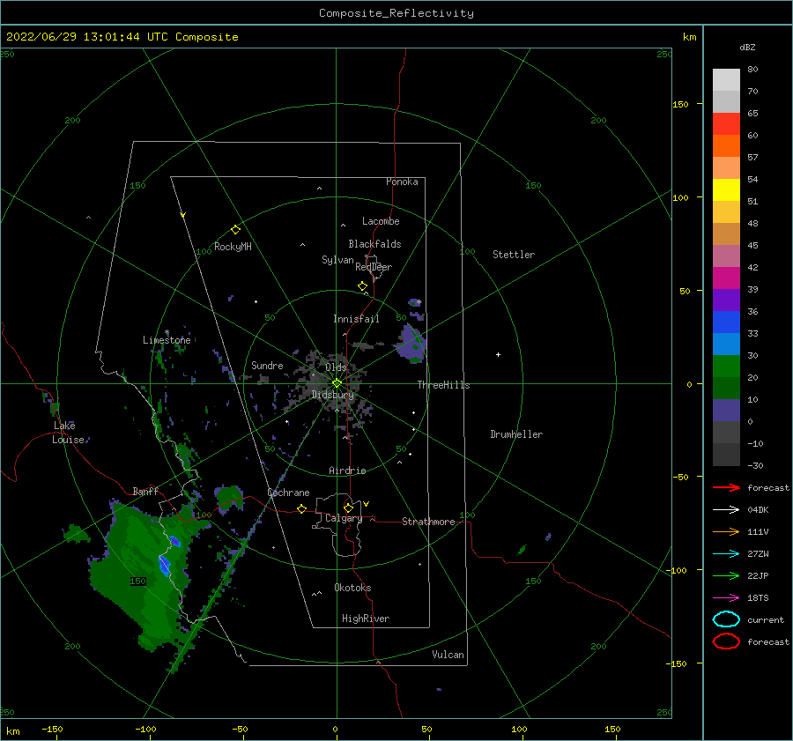Click the HighRiver city label
This screenshot has width=793, height=741.
pyautogui.click(x=366, y=619)
